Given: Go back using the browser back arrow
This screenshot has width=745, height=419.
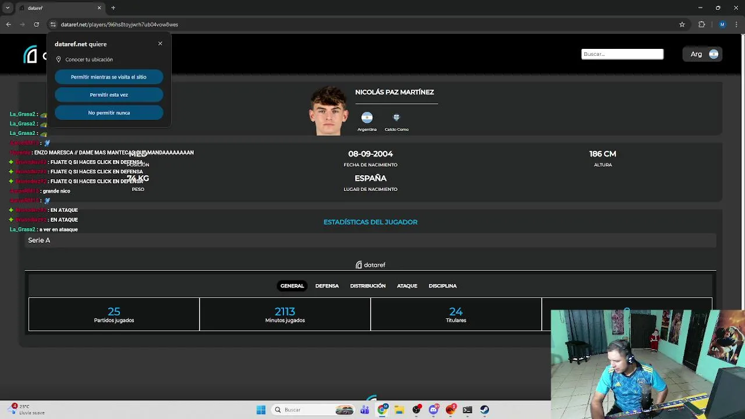Looking at the screenshot, I should 9,24.
